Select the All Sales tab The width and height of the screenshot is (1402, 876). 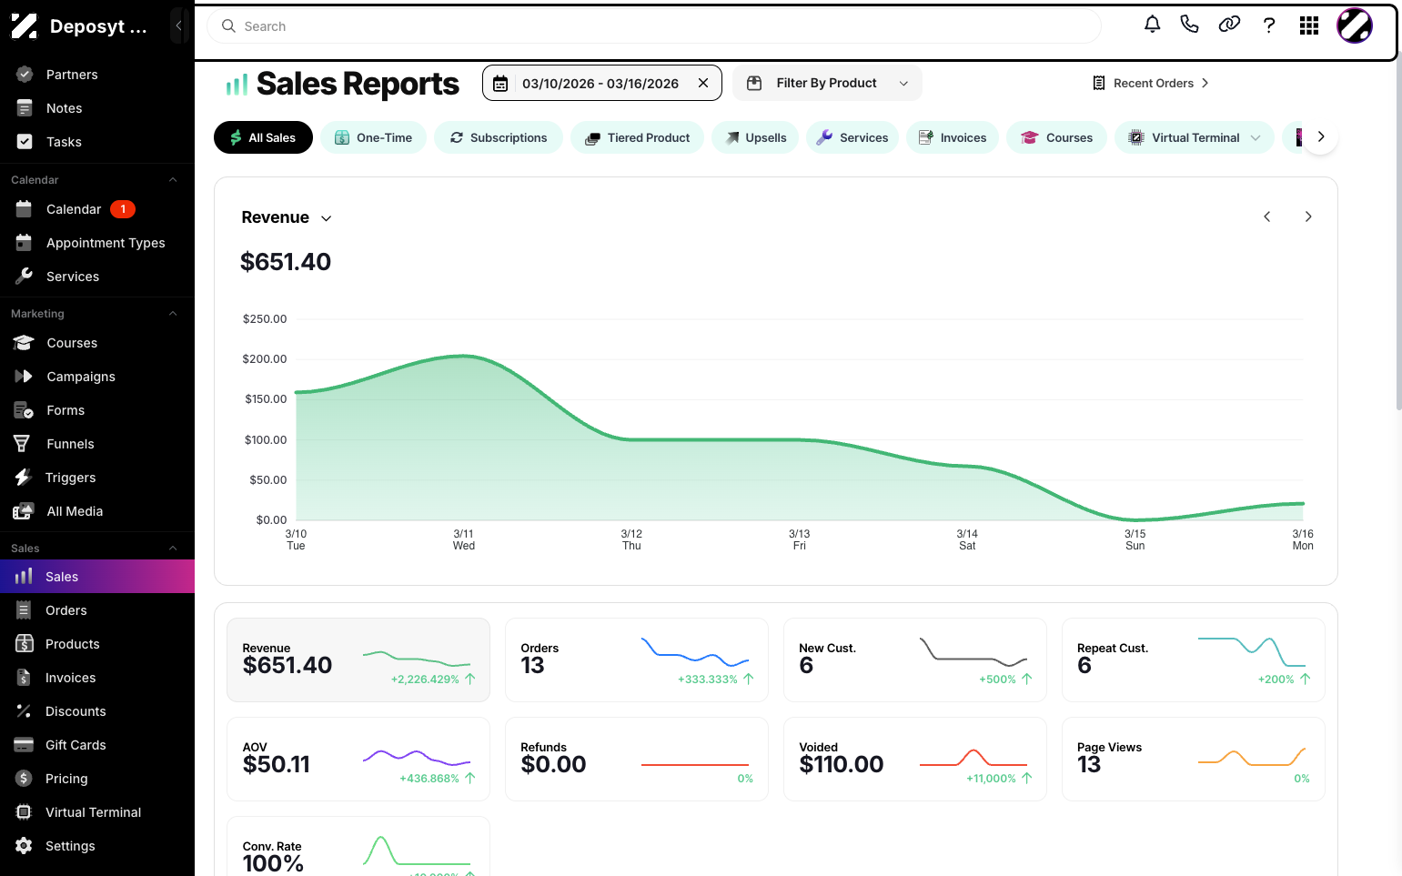pyautogui.click(x=263, y=137)
